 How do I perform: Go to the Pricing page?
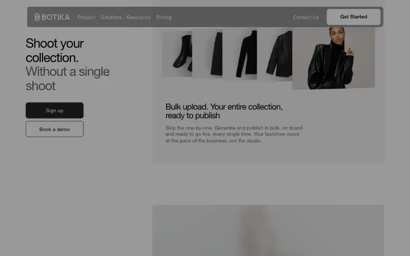click(163, 17)
